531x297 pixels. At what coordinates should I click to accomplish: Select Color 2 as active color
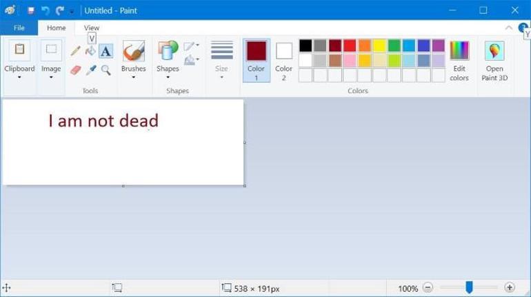click(x=283, y=60)
